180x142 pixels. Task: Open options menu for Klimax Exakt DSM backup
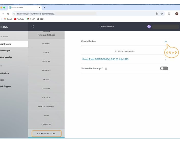166,59
